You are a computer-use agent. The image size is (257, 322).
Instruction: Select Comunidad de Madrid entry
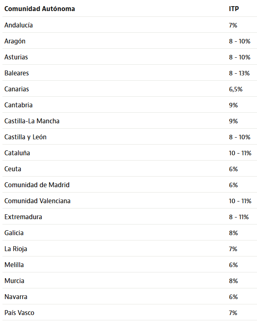click(37, 185)
